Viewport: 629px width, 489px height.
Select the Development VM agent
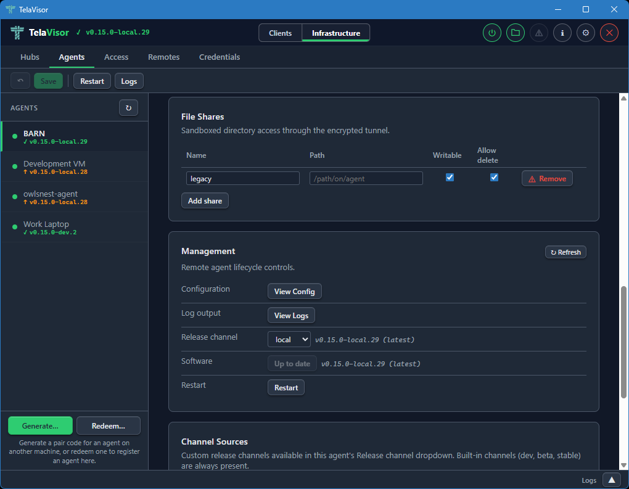coord(75,167)
